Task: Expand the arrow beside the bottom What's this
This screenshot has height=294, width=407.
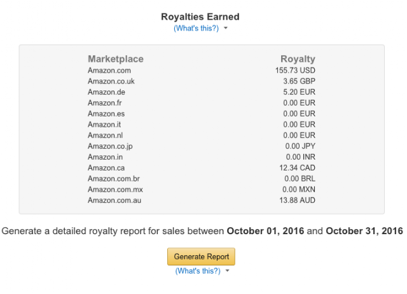Action: (x=228, y=270)
